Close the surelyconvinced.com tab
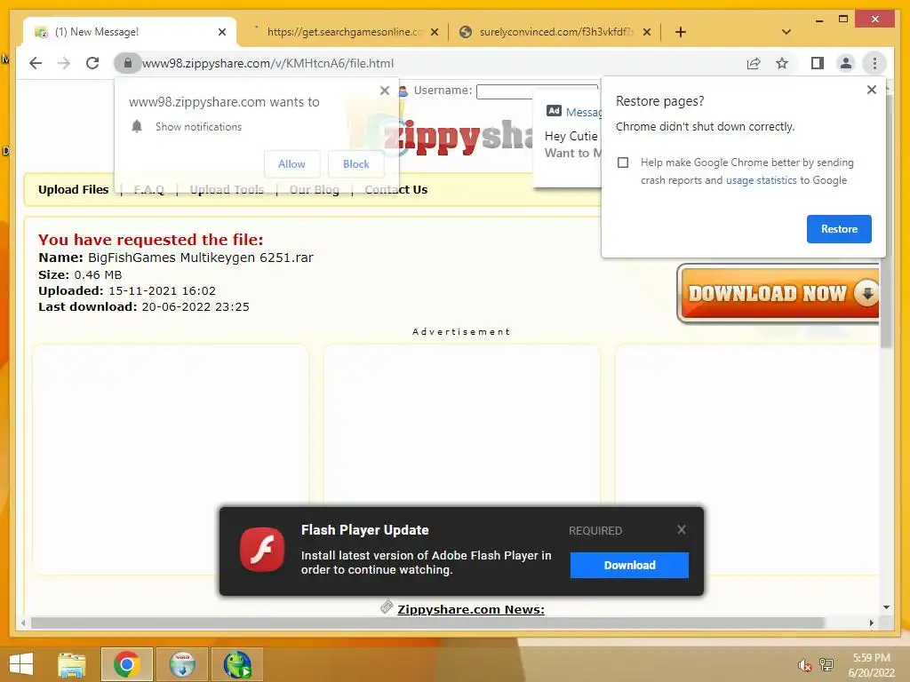This screenshot has width=910, height=682. [x=647, y=32]
